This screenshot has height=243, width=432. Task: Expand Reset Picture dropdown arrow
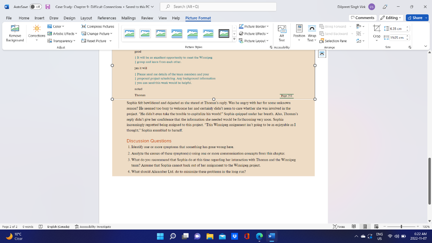coord(111,41)
